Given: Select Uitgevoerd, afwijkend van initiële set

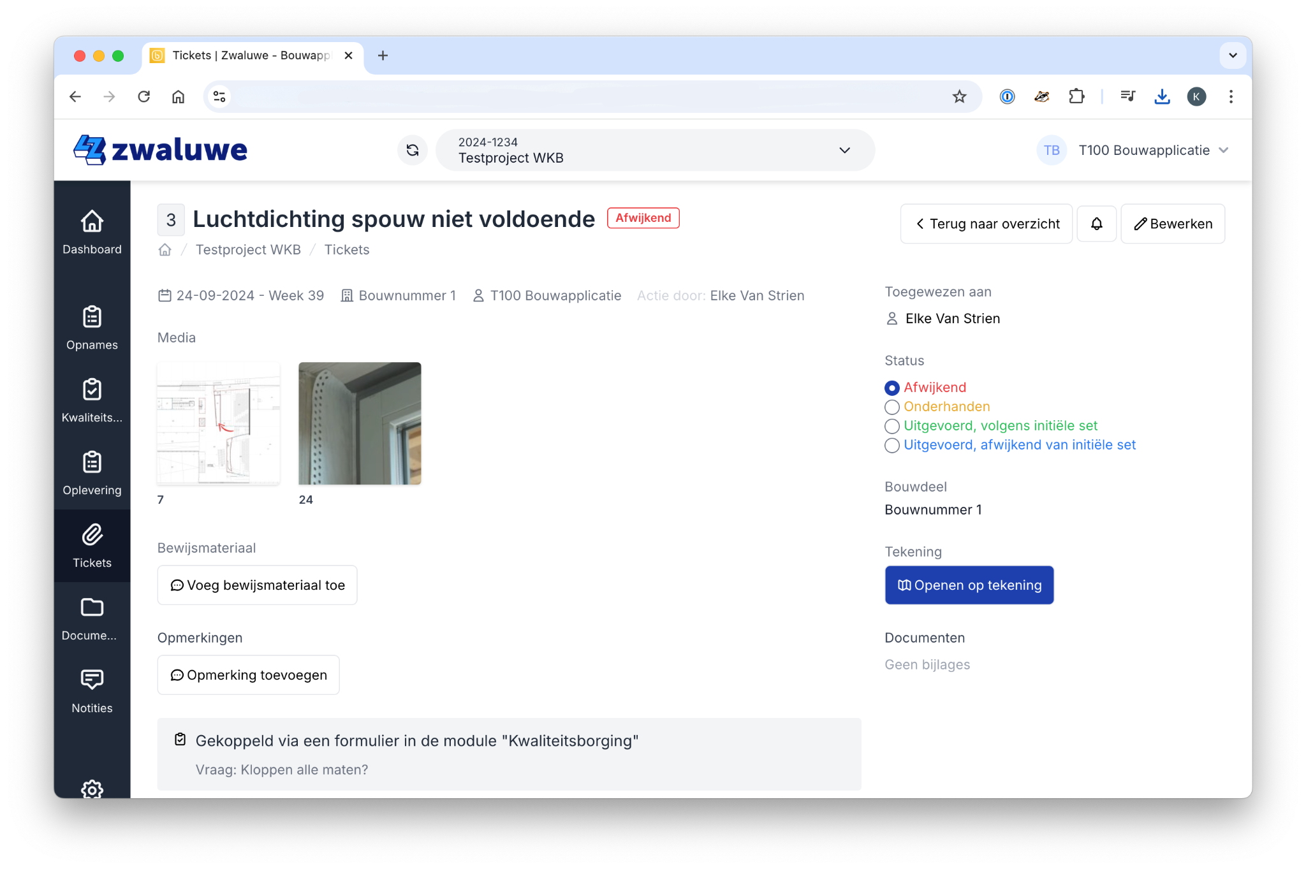Looking at the screenshot, I should 1010,445.
